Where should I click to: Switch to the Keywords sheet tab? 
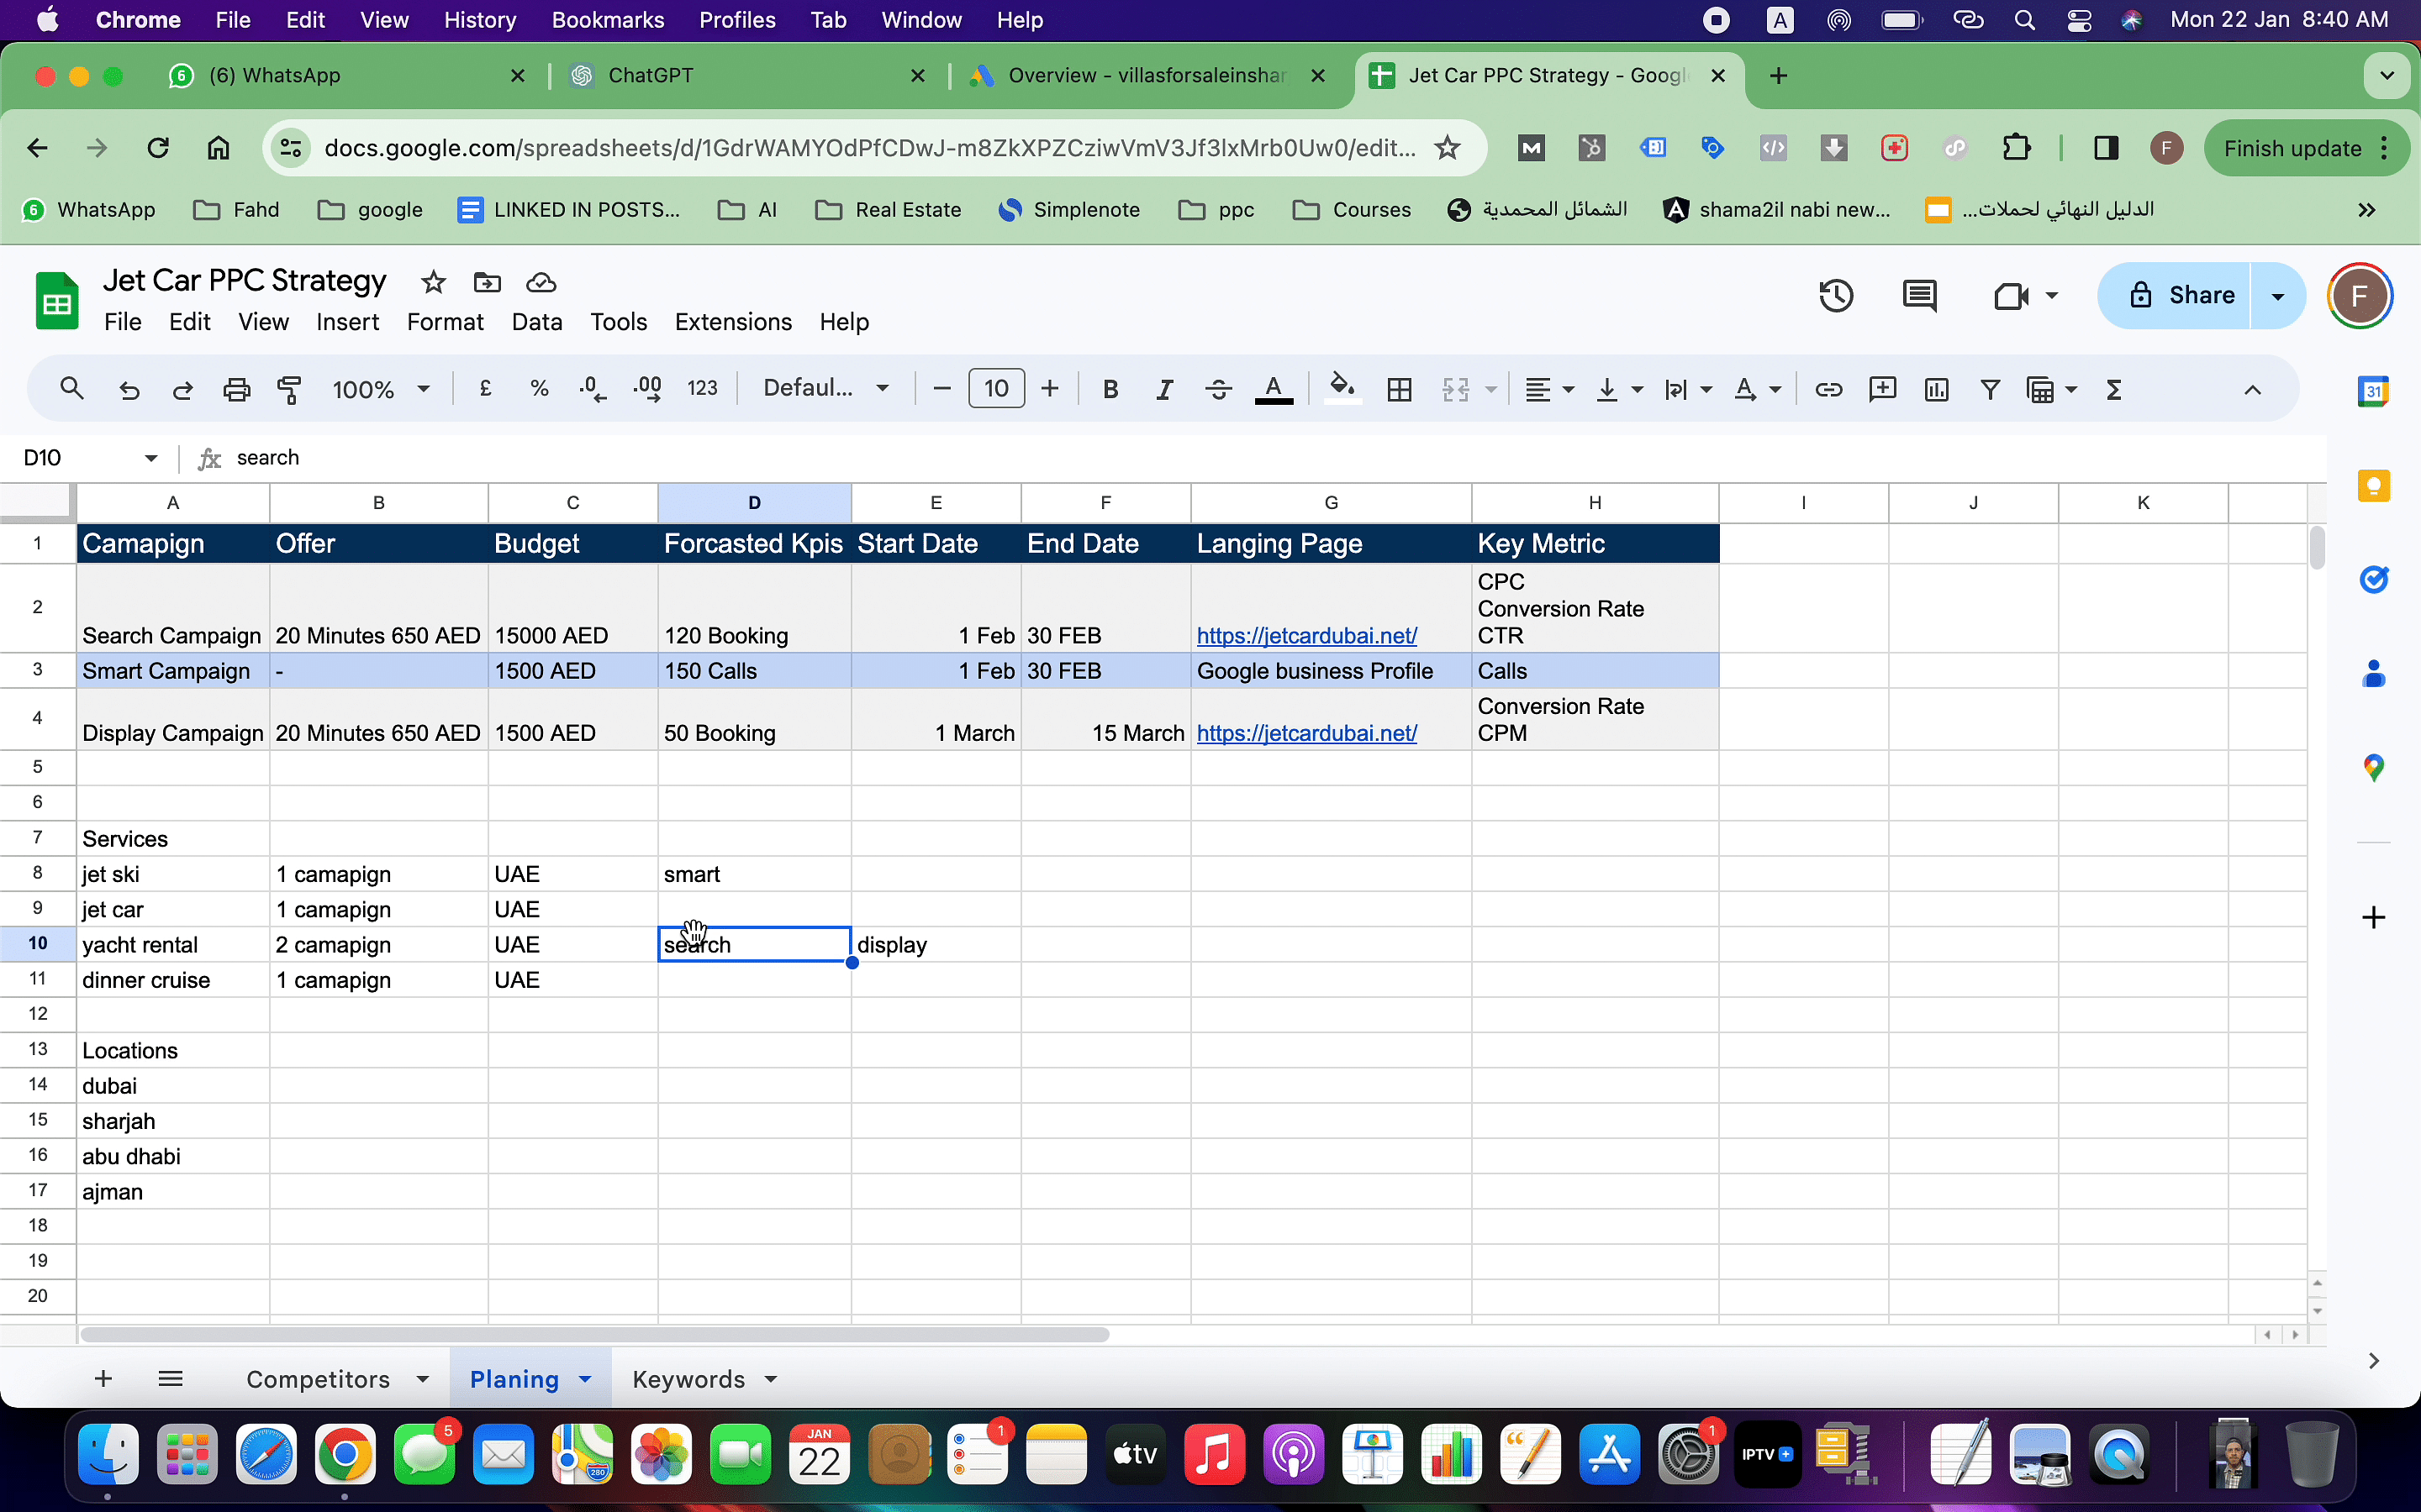point(688,1379)
